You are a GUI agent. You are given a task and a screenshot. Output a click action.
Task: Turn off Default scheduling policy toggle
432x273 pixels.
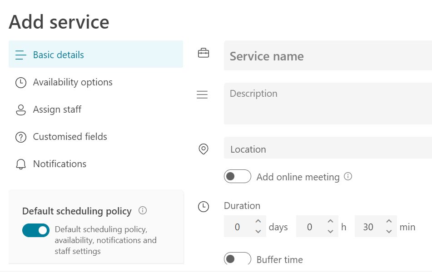point(36,230)
